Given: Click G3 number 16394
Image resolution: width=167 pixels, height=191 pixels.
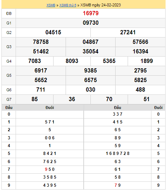Looking at the screenshot, I should tap(140, 51).
